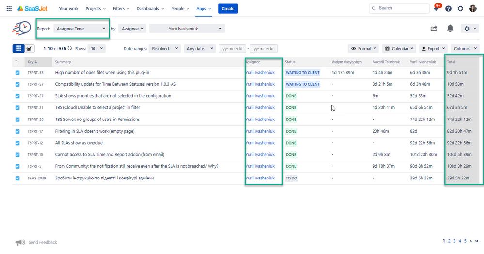The image size is (484, 254).
Task: Open notifications with the 9+ badge
Action: (x=437, y=8)
